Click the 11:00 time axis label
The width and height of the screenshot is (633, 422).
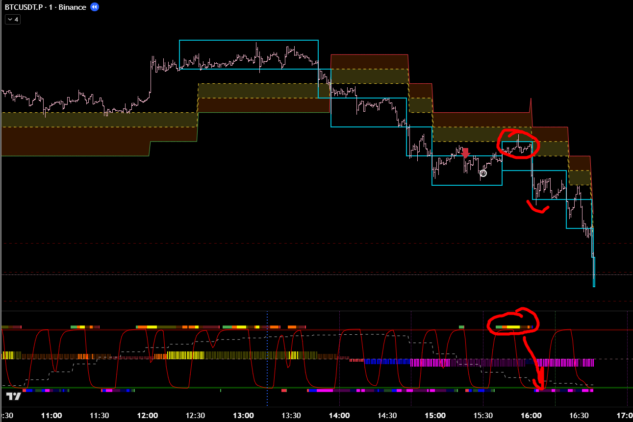click(51, 415)
